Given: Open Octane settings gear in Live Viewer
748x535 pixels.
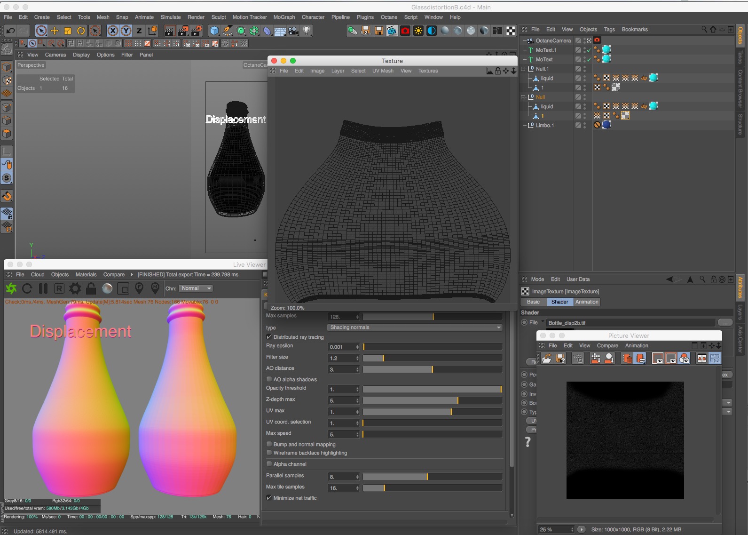Looking at the screenshot, I should tap(75, 288).
